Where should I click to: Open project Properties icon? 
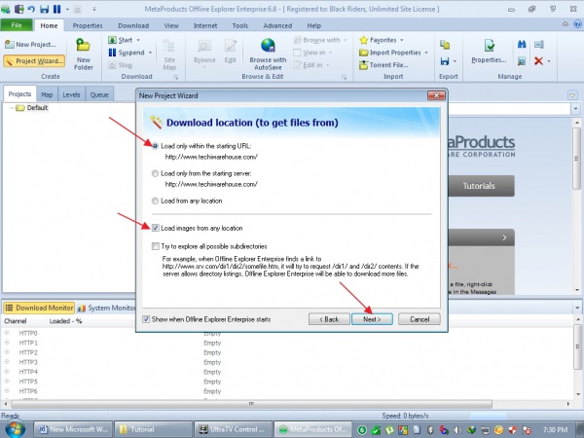(490, 46)
